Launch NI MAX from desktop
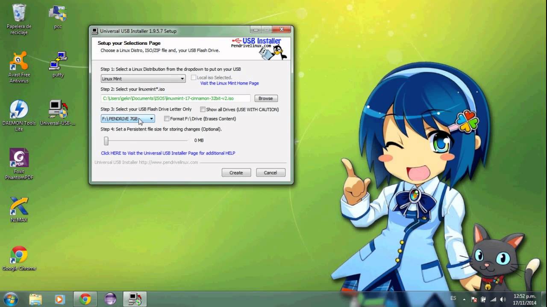 click(19, 210)
